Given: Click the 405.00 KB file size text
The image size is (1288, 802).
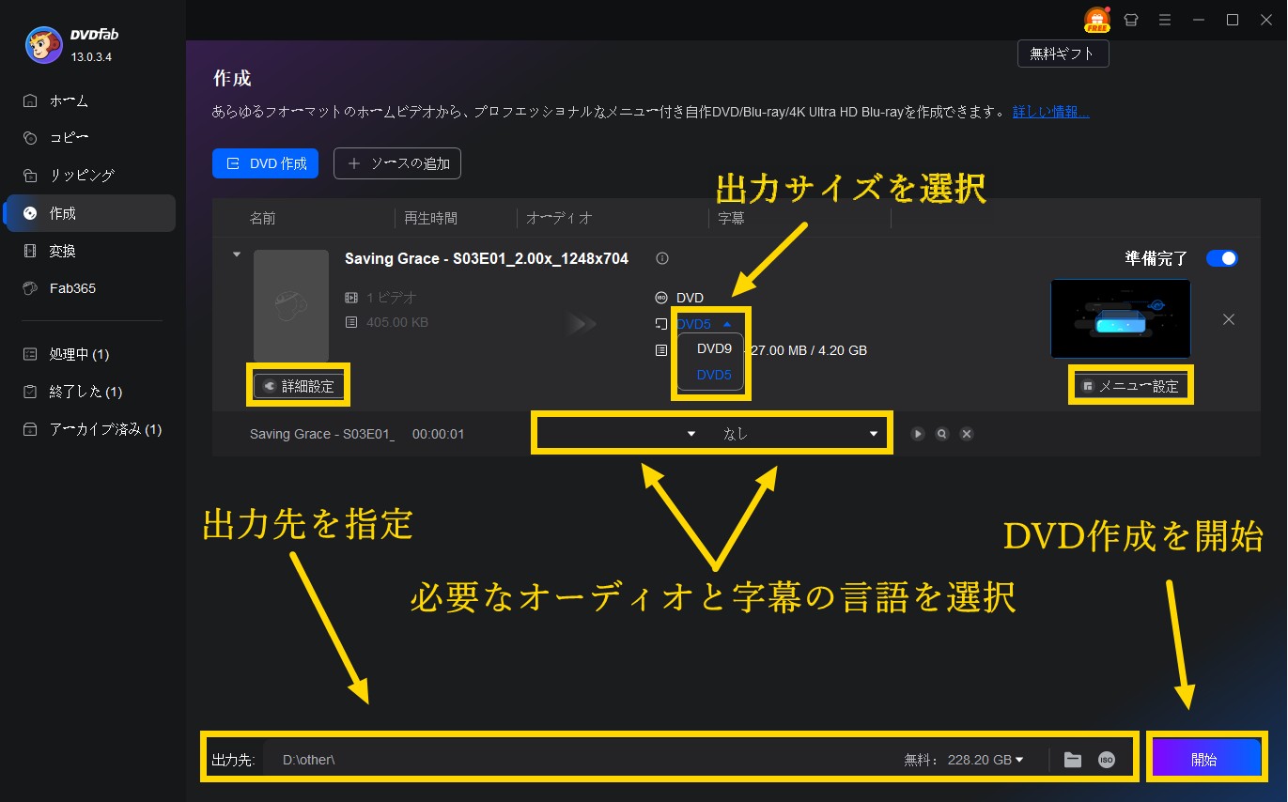Looking at the screenshot, I should pyautogui.click(x=396, y=322).
